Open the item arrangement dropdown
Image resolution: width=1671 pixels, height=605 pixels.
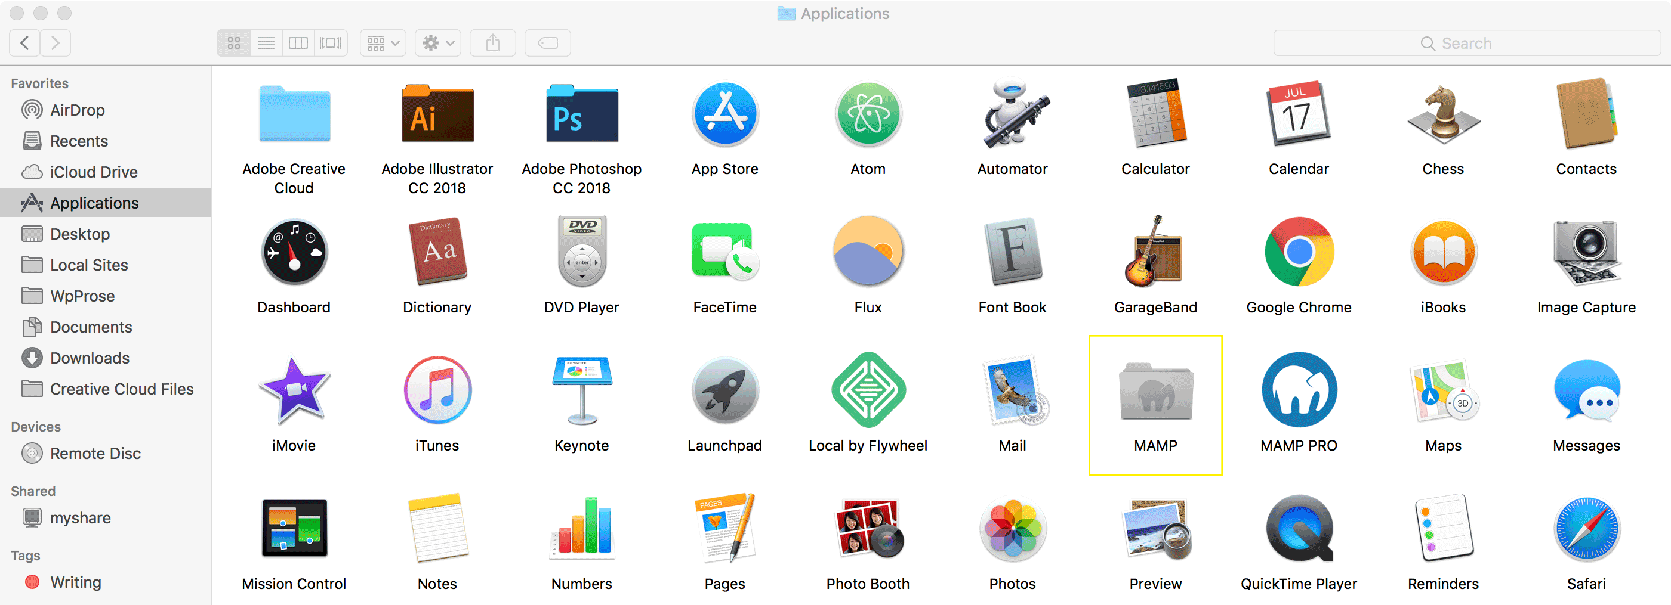383,43
